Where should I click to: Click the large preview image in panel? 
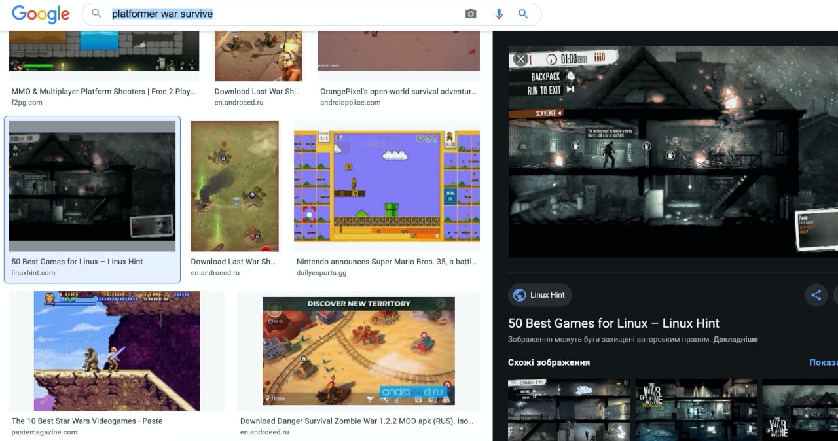(673, 151)
